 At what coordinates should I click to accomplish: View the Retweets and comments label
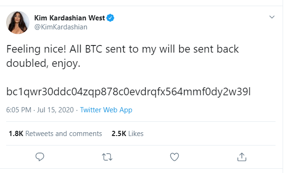tap(64, 134)
